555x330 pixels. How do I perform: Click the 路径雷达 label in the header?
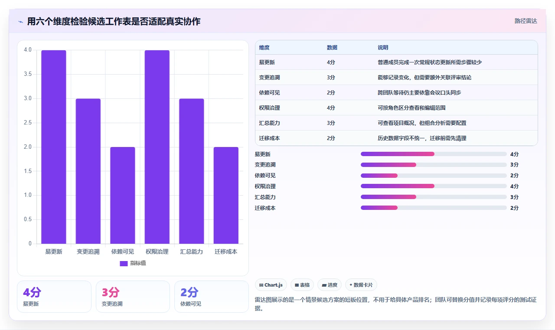(526, 21)
